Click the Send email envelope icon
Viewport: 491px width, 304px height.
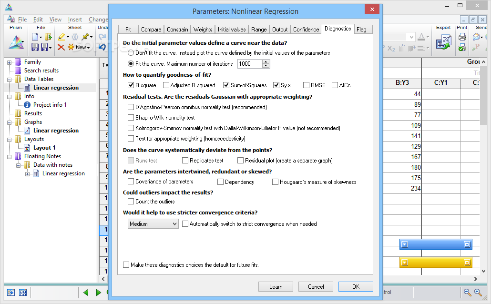[476, 37]
